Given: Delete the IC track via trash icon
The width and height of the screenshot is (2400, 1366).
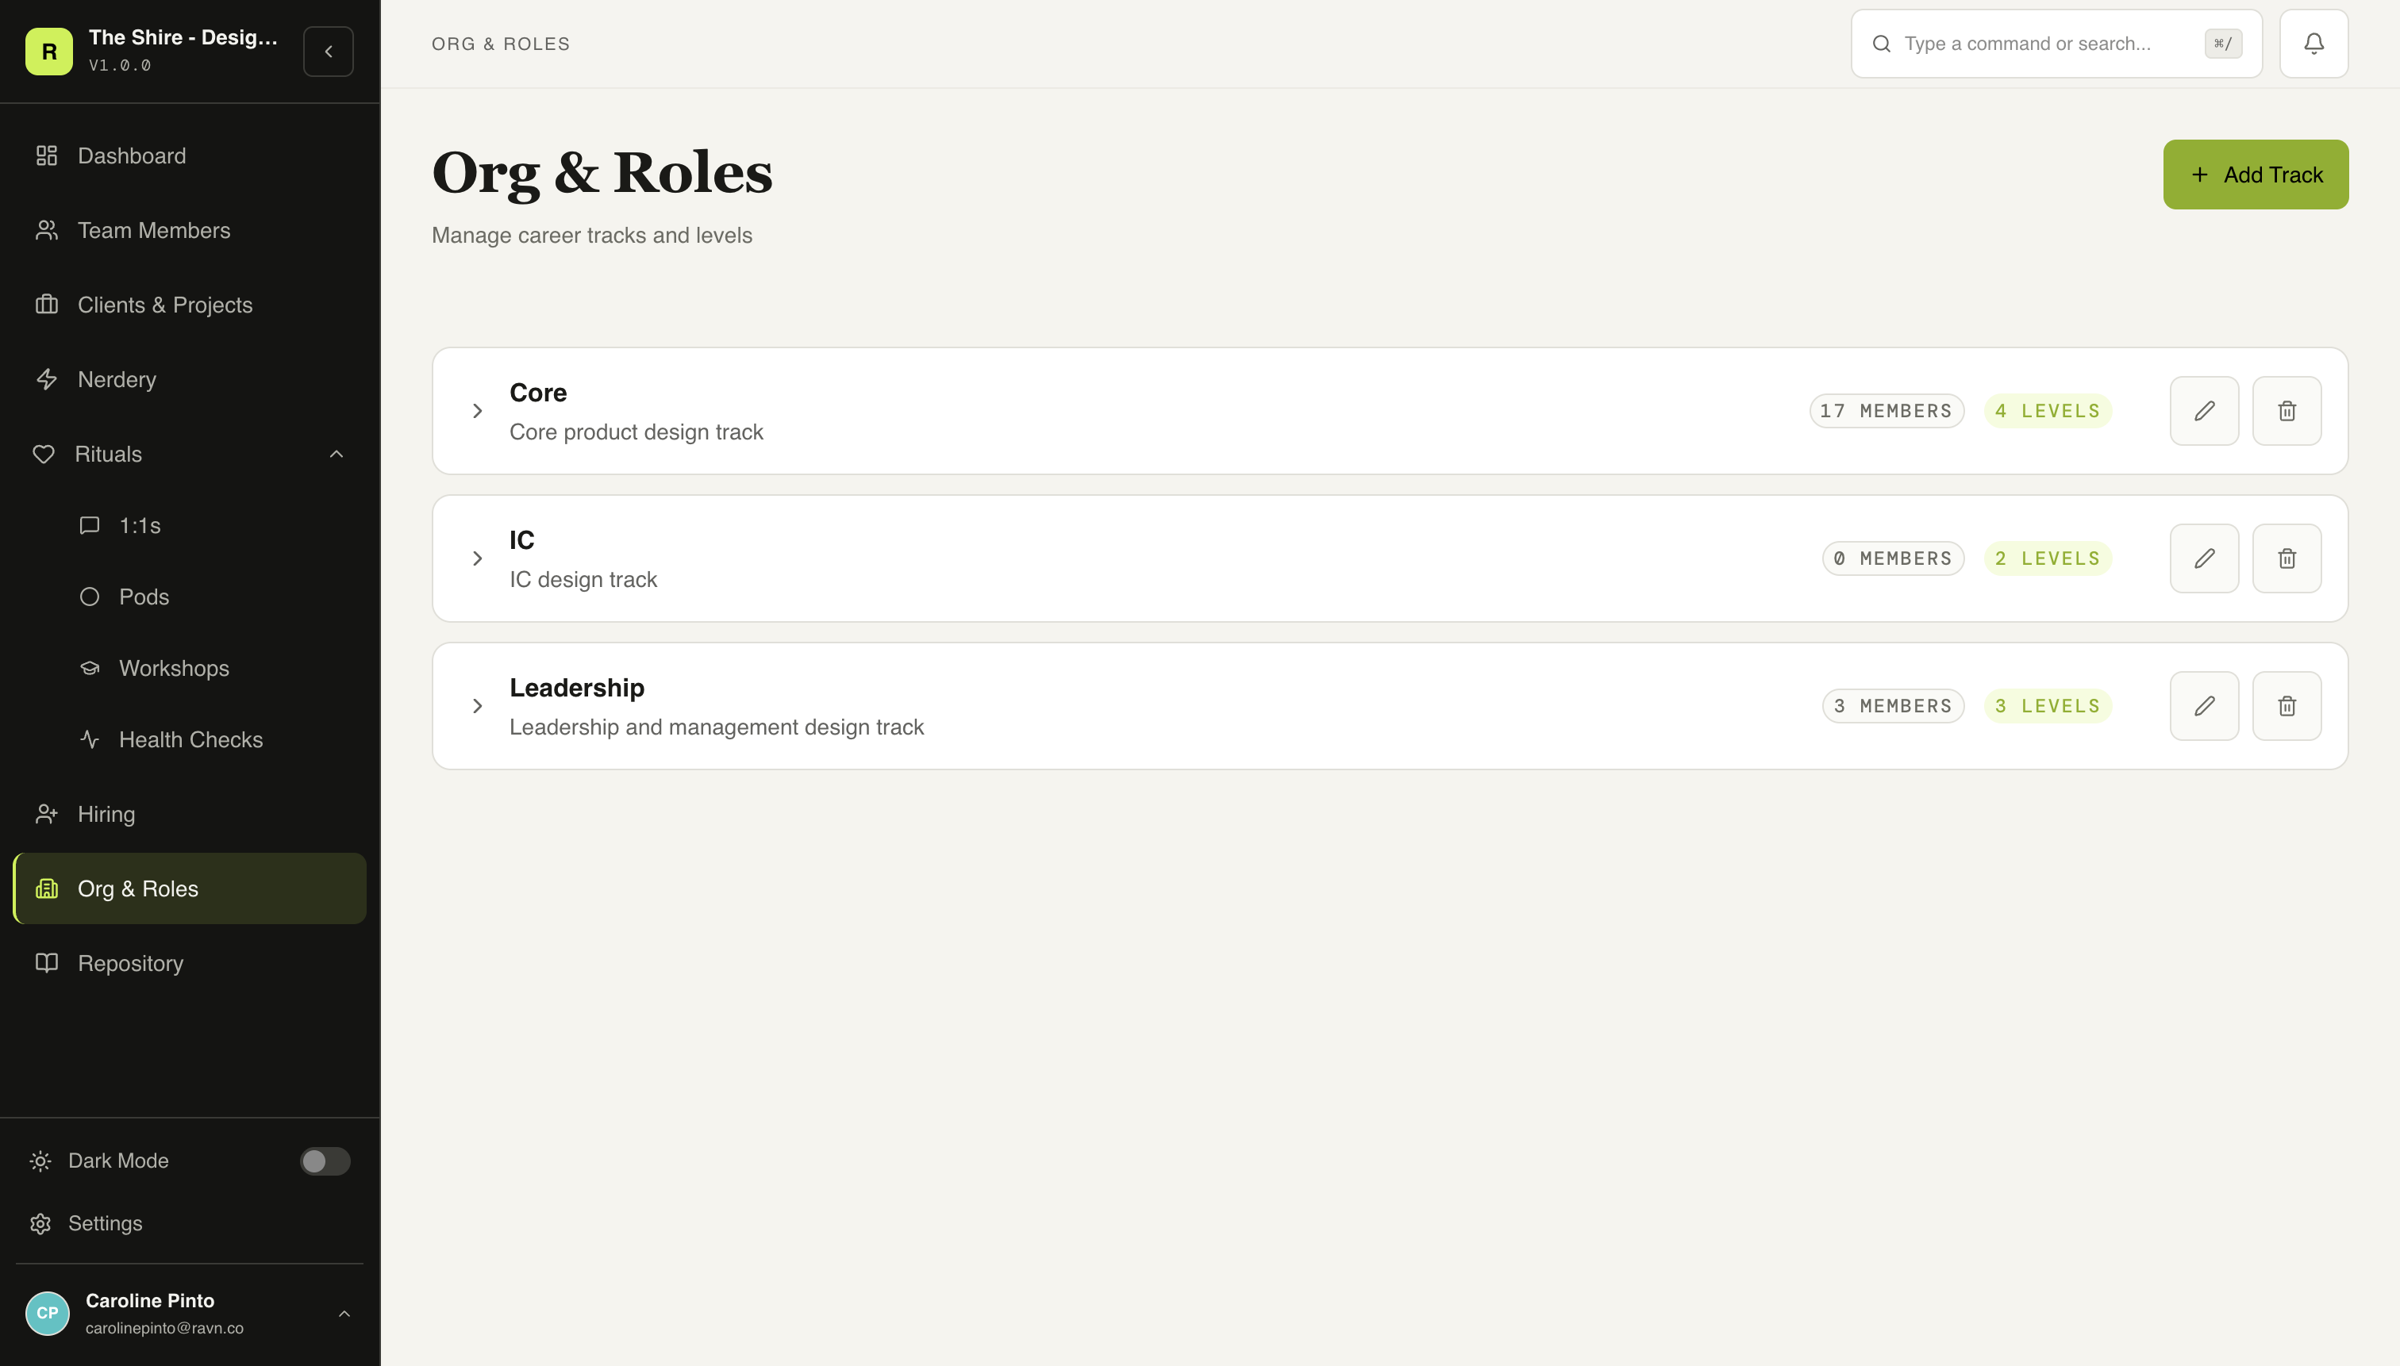Looking at the screenshot, I should [x=2286, y=558].
